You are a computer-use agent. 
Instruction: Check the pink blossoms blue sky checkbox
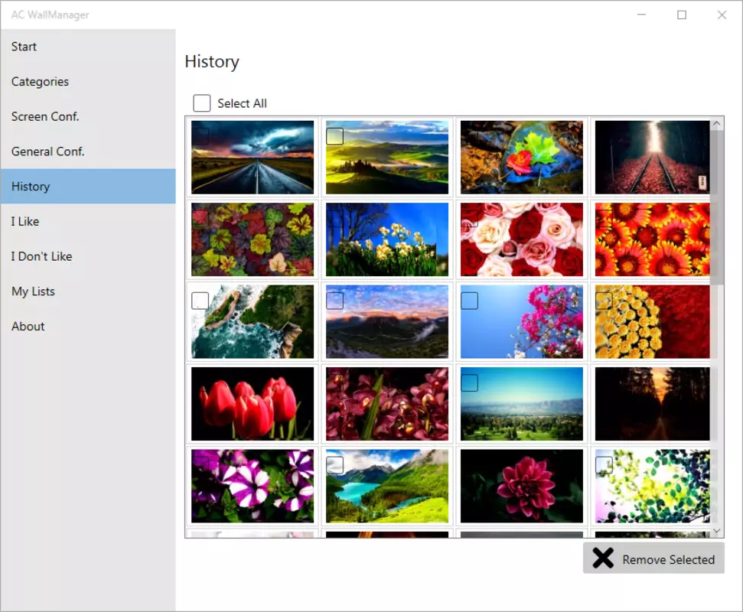[469, 301]
